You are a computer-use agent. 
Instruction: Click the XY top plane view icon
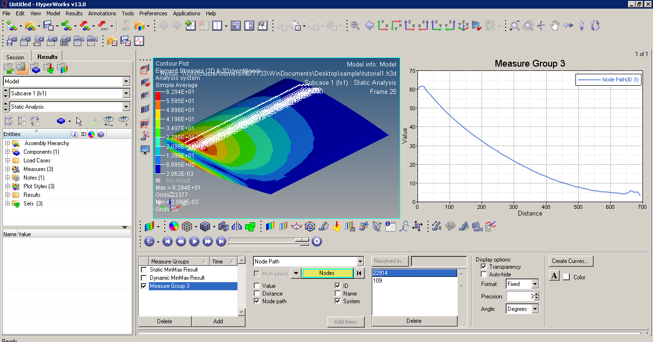click(383, 25)
